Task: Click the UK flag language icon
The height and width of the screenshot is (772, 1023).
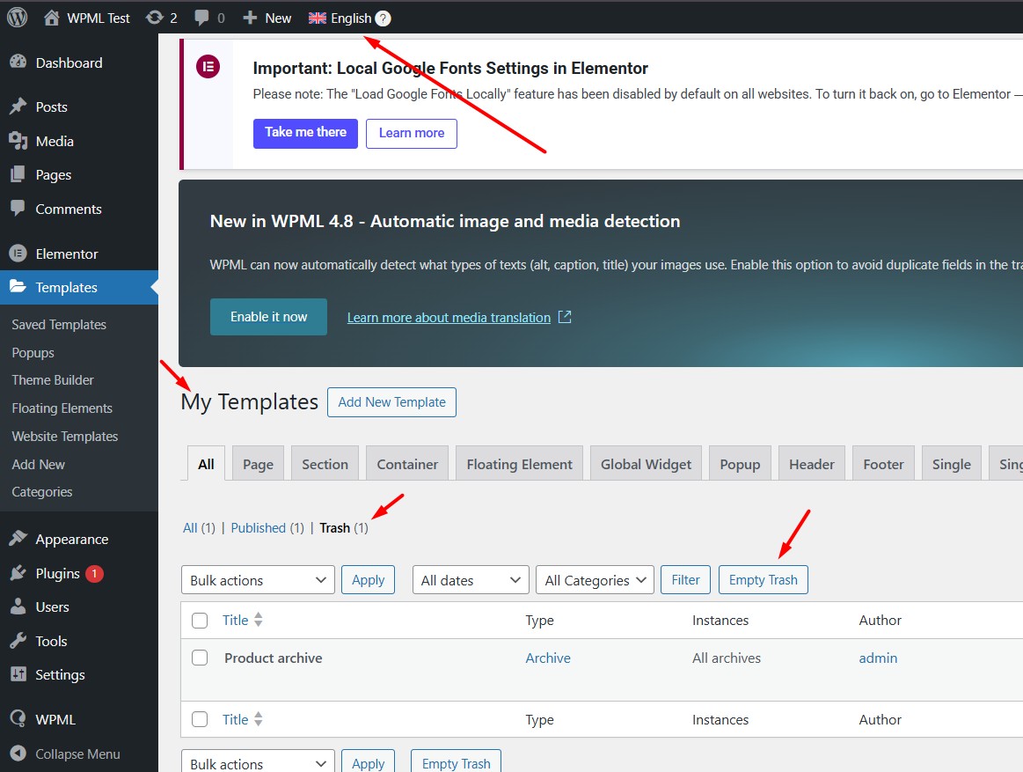Action: (x=317, y=18)
